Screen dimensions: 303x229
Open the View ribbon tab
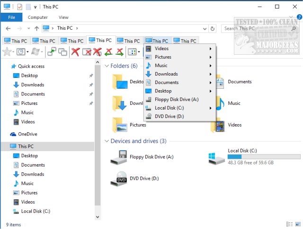point(63,17)
